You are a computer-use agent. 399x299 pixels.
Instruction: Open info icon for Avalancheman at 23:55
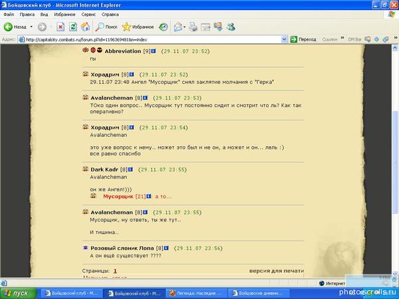click(x=145, y=212)
